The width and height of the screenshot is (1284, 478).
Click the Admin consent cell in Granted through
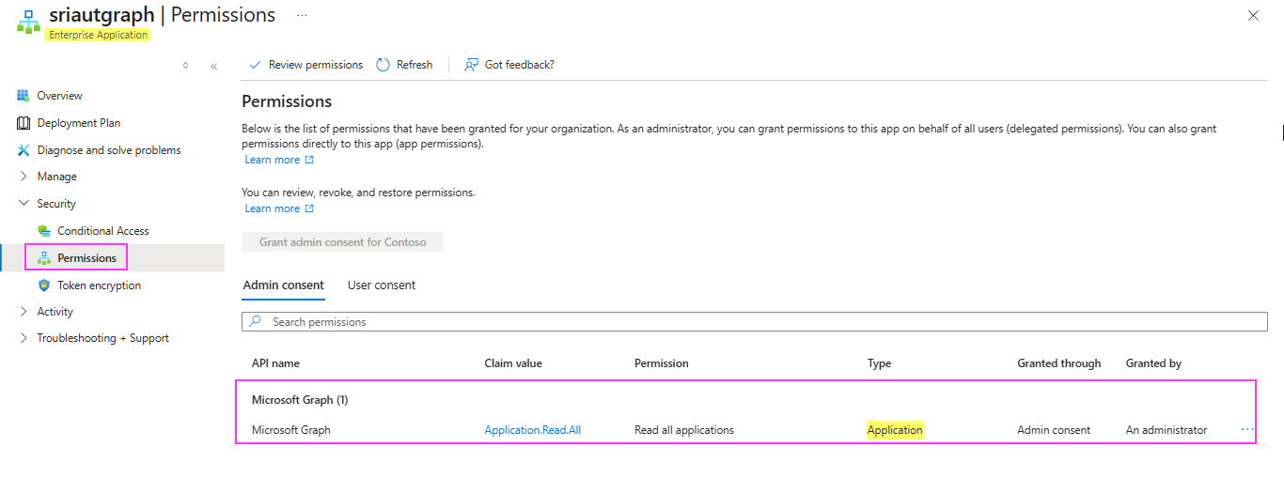pyautogui.click(x=1054, y=430)
